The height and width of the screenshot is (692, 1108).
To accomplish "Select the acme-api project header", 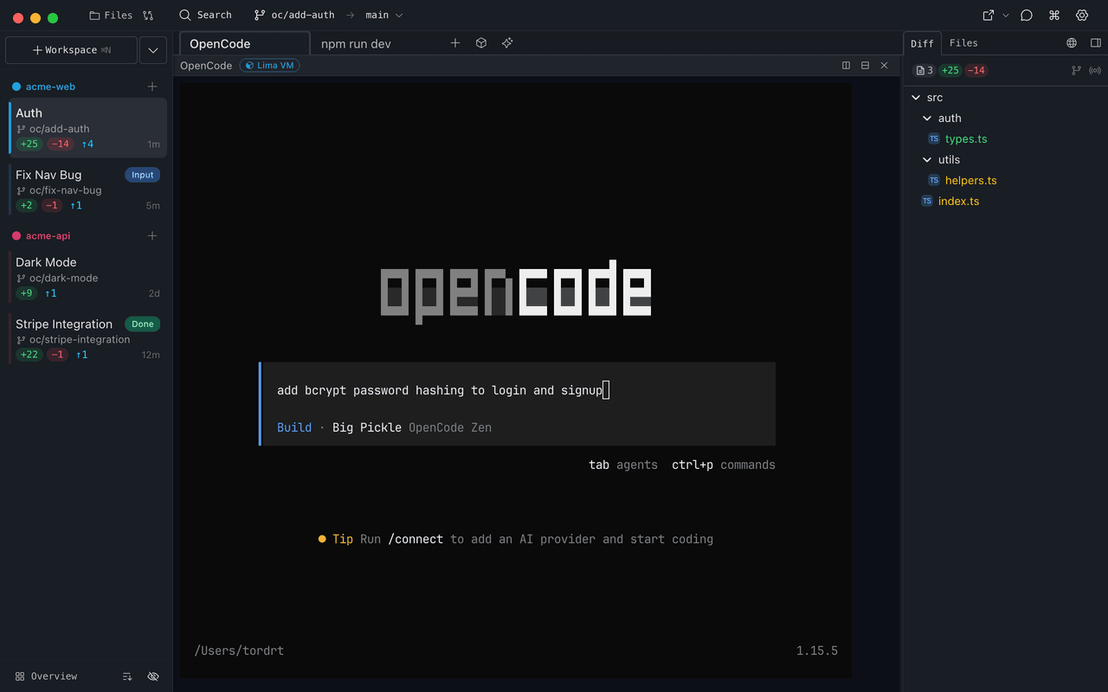I will (48, 235).
